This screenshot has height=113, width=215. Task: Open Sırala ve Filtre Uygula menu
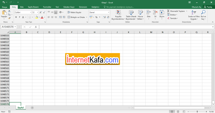pos(194,15)
